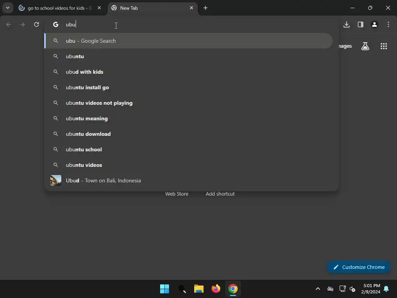Select the New Tab tab

[153, 8]
